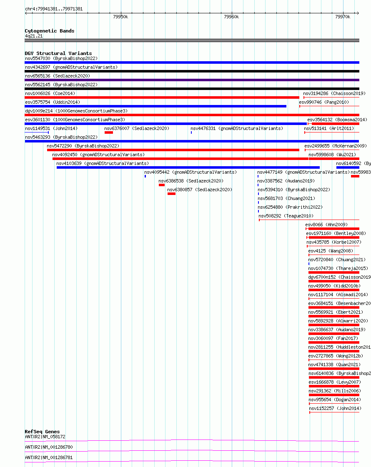This screenshot has width=371, height=467.
Task: Open esv1666878 (Levy2007) variant
Action: [335, 382]
